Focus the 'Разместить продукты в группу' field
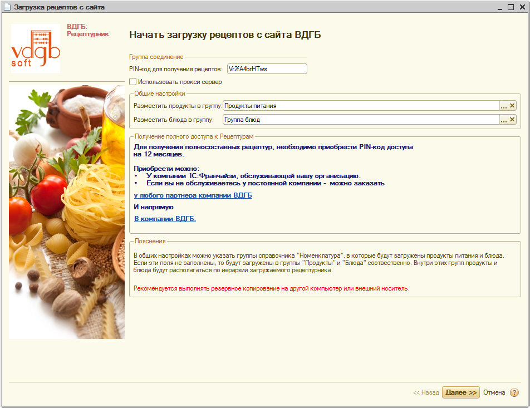530x408 pixels. click(x=361, y=106)
